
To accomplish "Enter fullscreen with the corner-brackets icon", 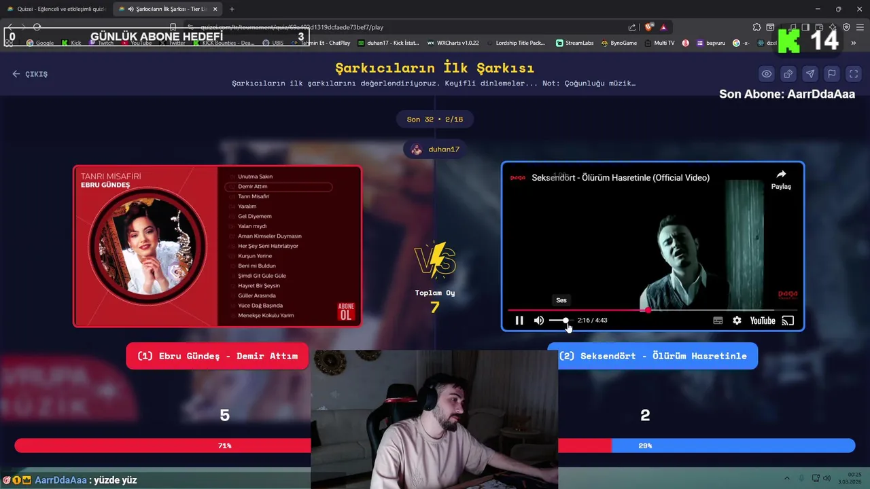I will tap(854, 74).
